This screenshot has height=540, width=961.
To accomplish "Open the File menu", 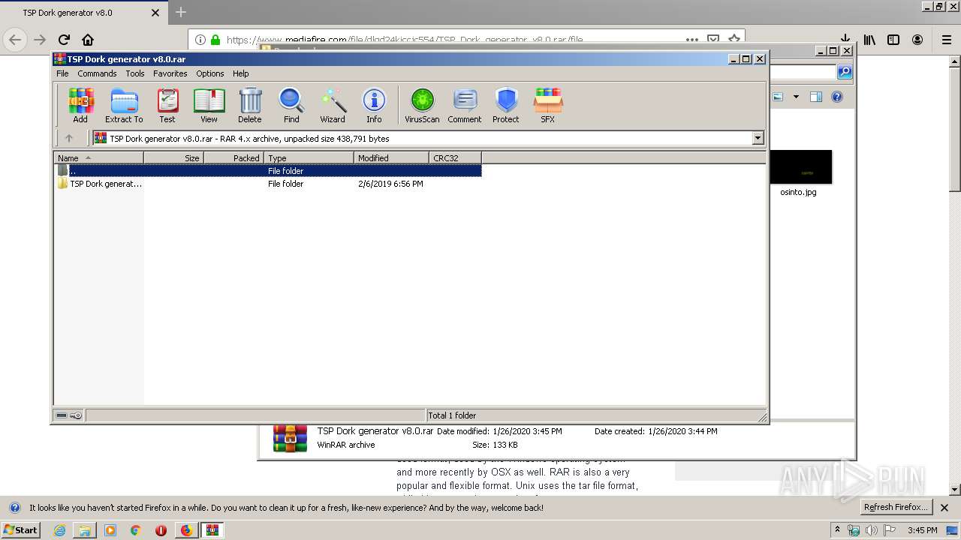I will point(62,73).
